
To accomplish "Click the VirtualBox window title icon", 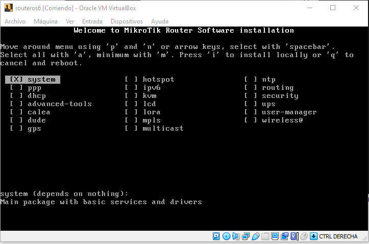I will 7,8.
